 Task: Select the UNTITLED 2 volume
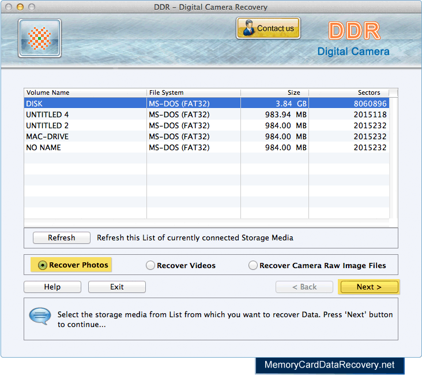[206, 125]
